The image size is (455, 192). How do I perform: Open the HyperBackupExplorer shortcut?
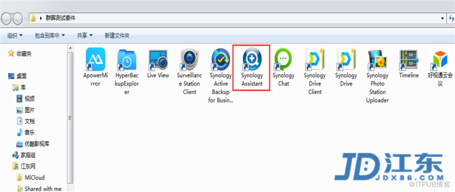127,71
